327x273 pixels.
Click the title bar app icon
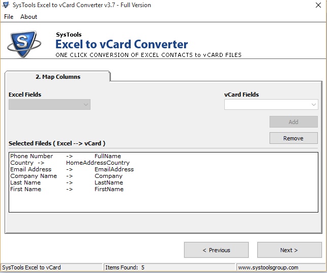coord(6,5)
